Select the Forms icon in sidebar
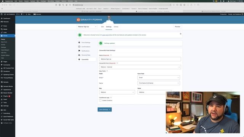Screen dimensions: 244x137 (2, 36)
